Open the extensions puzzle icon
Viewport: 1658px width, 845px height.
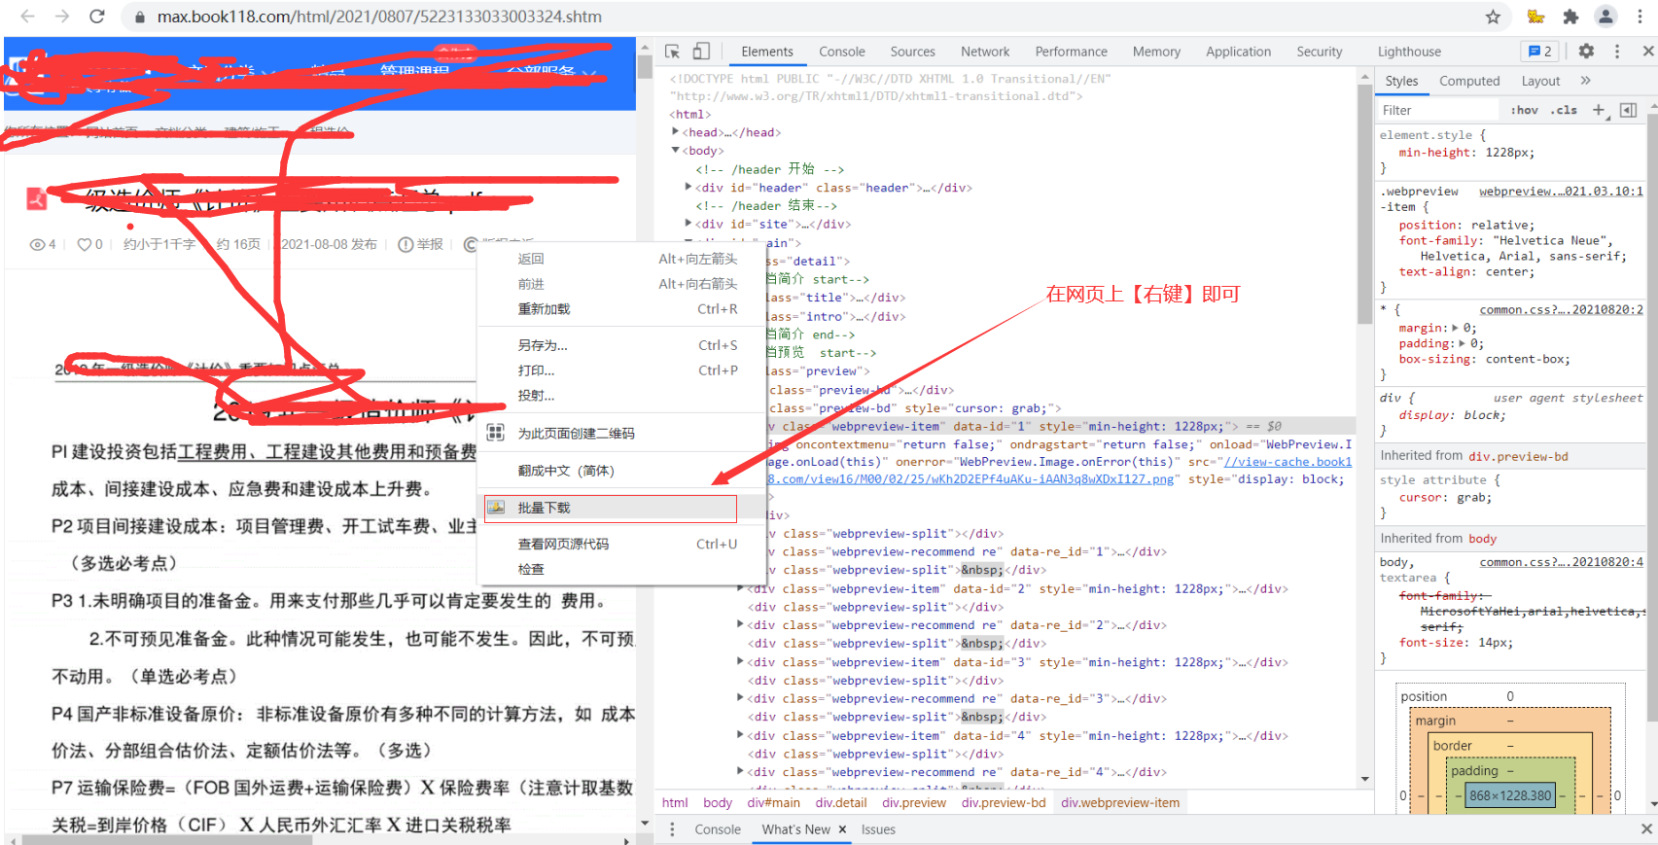click(x=1570, y=17)
